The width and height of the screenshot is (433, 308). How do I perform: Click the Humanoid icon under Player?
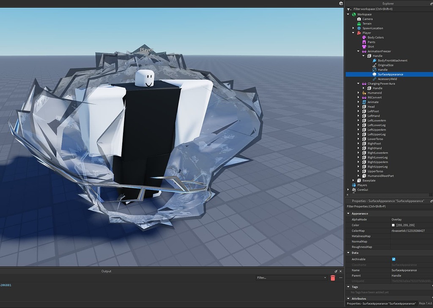tap(364, 92)
